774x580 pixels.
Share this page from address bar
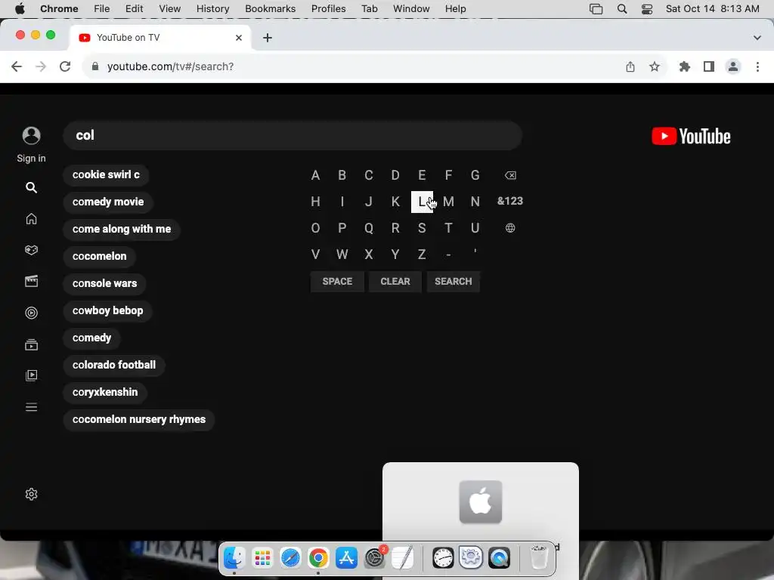click(630, 66)
